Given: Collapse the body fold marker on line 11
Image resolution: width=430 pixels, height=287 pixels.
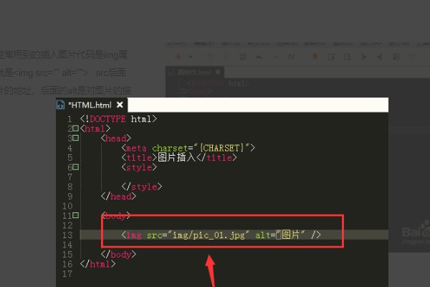Looking at the screenshot, I should [76, 215].
